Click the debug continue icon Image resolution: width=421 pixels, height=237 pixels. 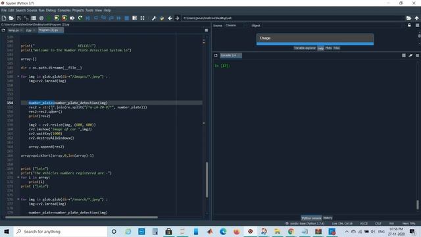point(118,18)
